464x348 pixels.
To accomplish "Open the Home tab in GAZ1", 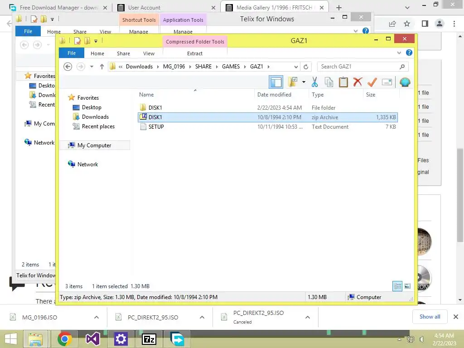I will point(97,53).
